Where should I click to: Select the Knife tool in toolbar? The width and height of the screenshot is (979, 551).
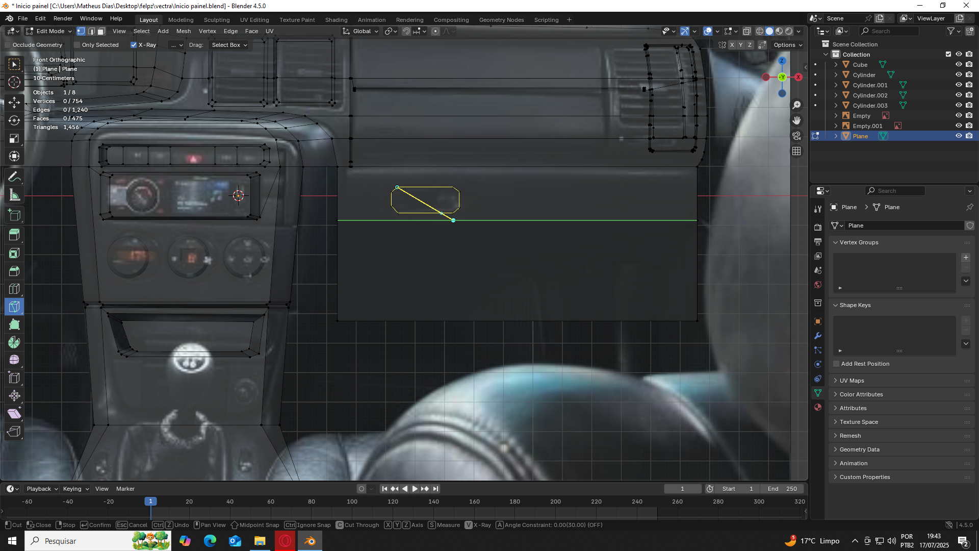pos(14,307)
